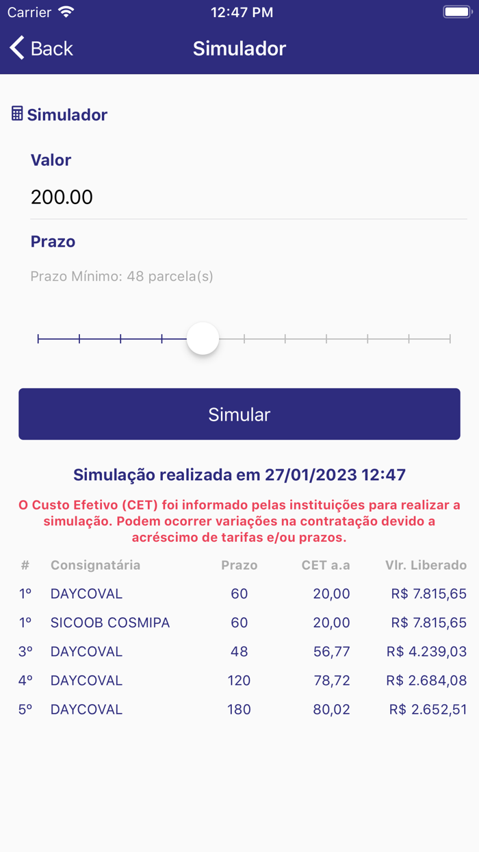Tap the battery indicator in status bar
Screen dimensions: 479x852
click(457, 11)
